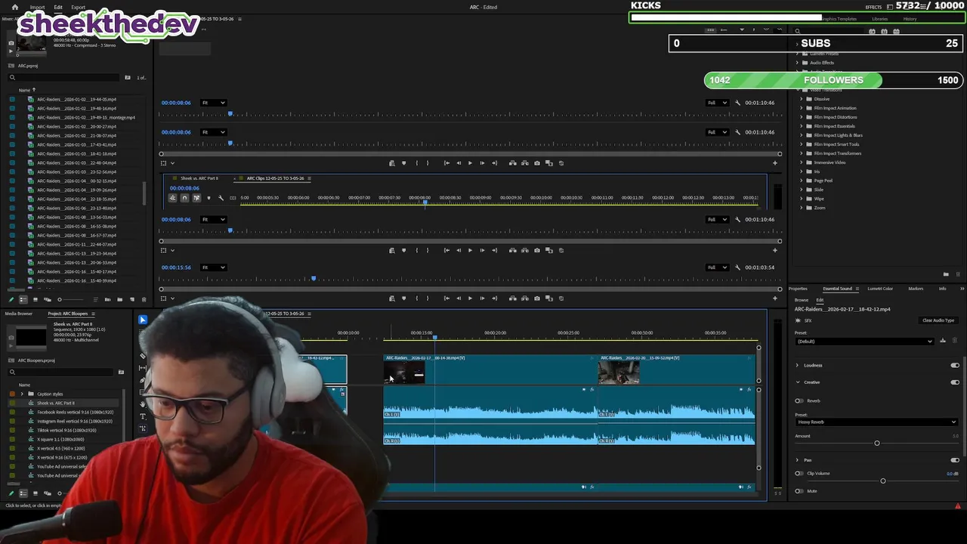The image size is (967, 544).
Task: Click the Clip Volume slider handle
Action: click(x=883, y=481)
